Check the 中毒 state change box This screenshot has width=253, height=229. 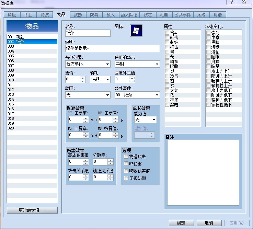tap(208, 37)
